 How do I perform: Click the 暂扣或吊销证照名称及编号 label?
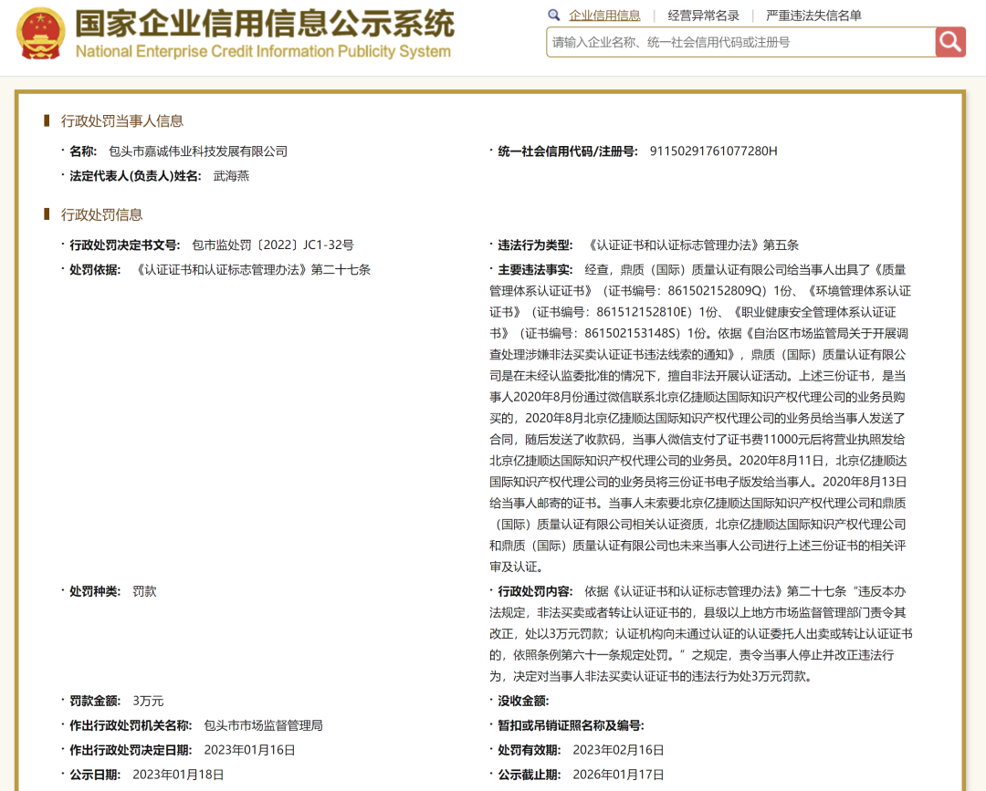571,725
